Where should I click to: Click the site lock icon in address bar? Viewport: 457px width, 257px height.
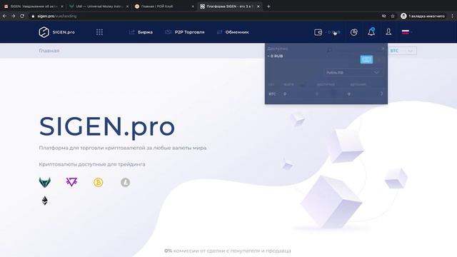click(x=33, y=16)
